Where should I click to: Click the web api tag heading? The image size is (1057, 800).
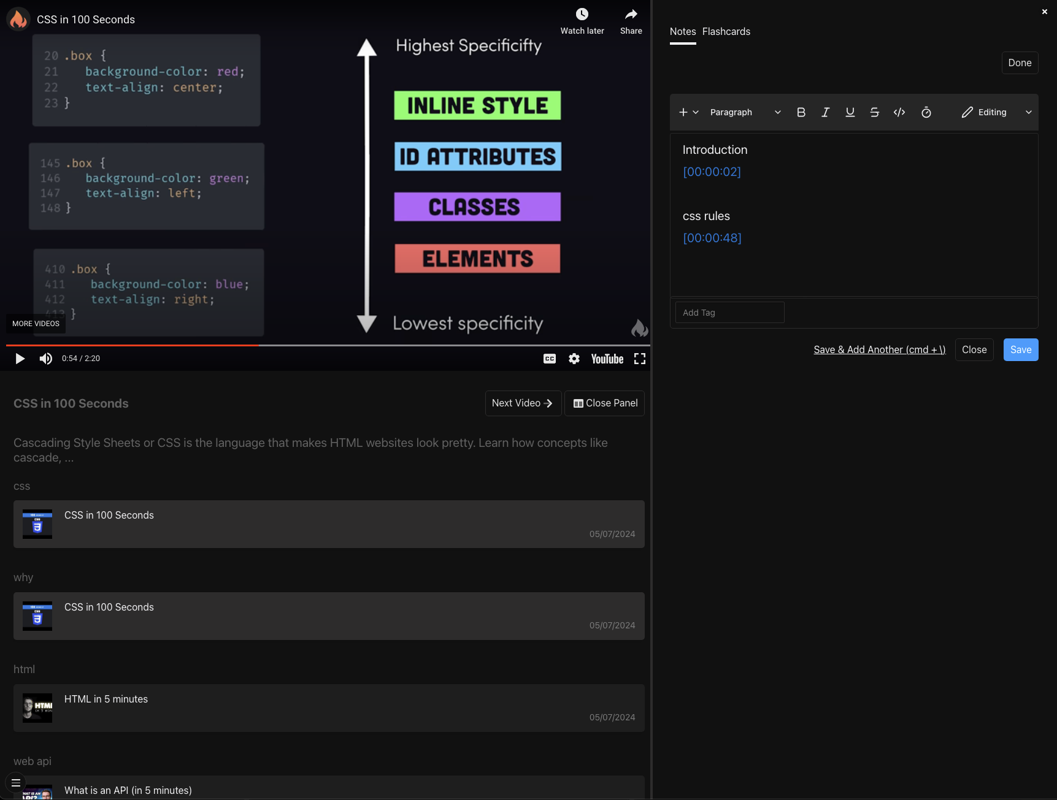point(33,761)
